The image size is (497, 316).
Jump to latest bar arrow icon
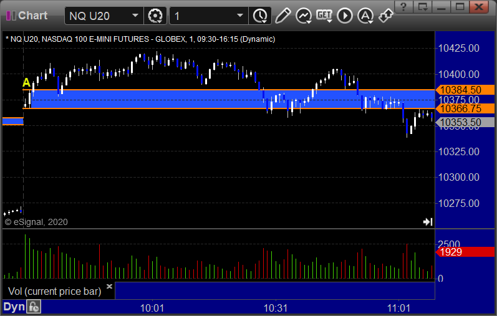click(428, 222)
